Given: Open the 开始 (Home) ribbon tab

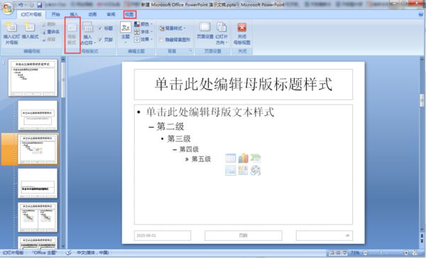Looking at the screenshot, I should [55, 14].
